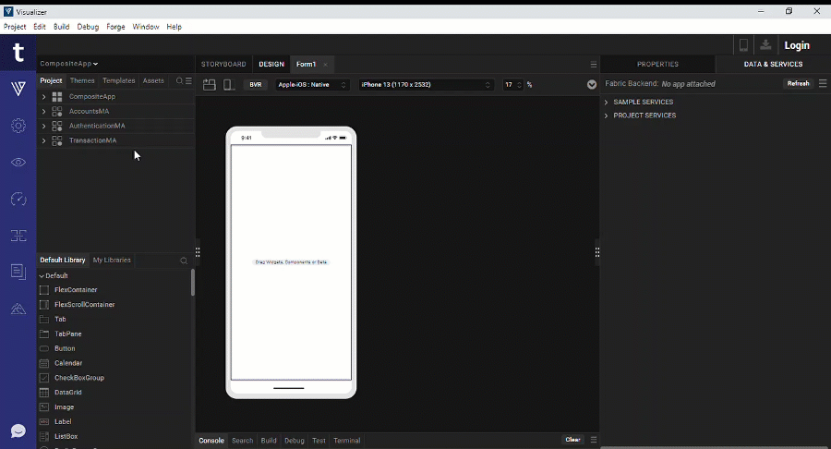This screenshot has width=831, height=449.
Task: Open the settings gear in the left sidebar
Action: click(x=18, y=126)
